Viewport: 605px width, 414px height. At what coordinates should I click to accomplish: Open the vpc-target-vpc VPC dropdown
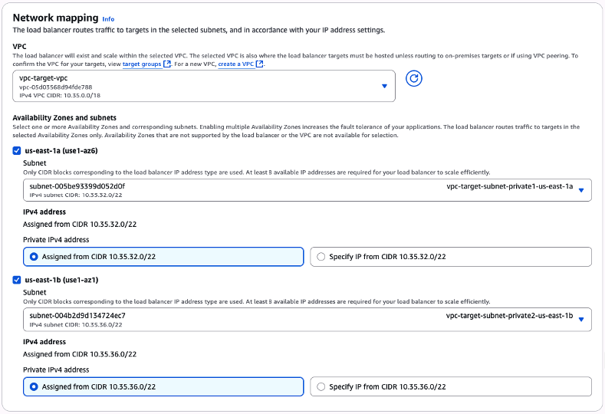[199, 86]
